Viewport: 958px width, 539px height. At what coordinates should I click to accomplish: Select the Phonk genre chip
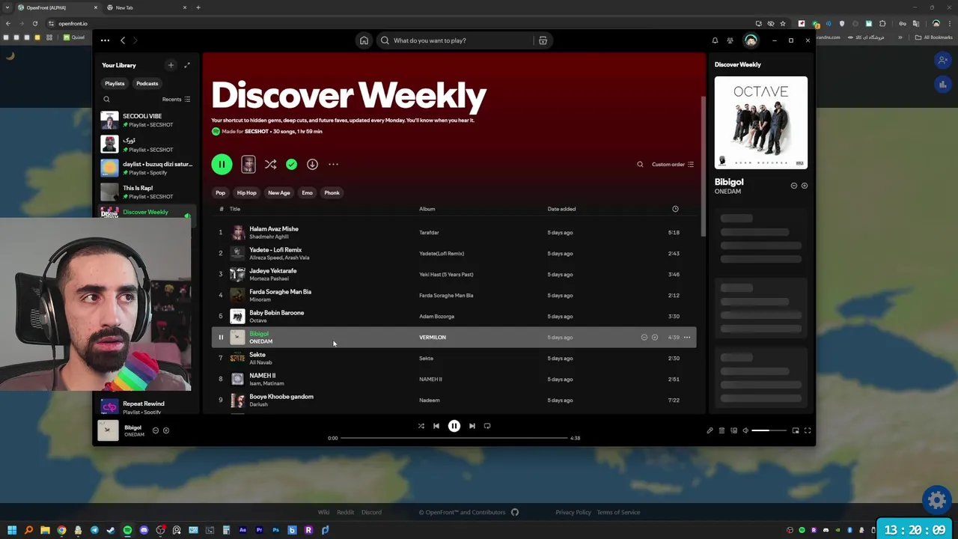(332, 193)
